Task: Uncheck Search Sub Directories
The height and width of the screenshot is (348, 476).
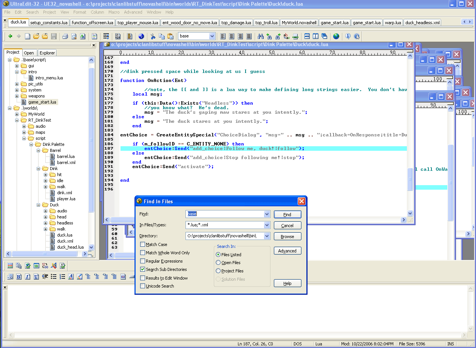Action: point(142,269)
